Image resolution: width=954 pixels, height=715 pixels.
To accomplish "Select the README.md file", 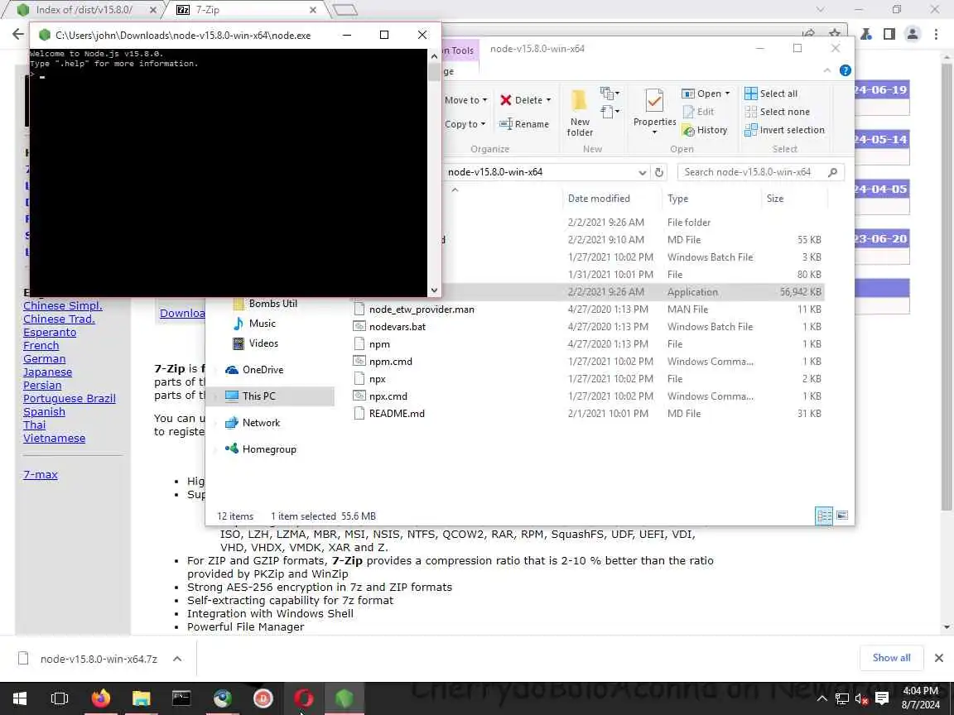I will tap(397, 414).
